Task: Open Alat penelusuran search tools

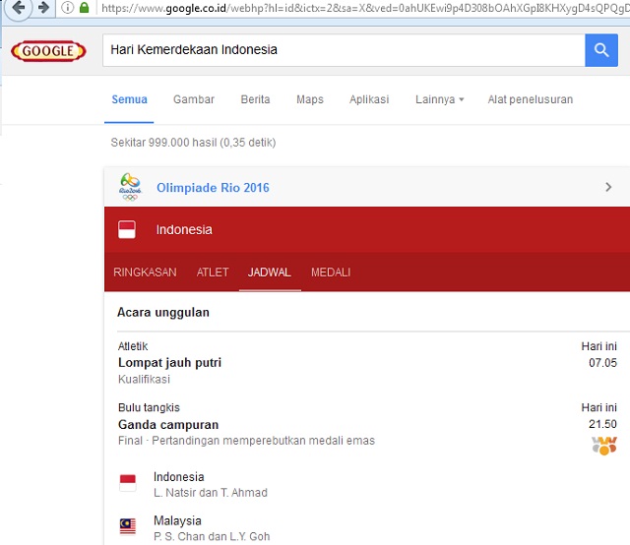Action: (530, 99)
